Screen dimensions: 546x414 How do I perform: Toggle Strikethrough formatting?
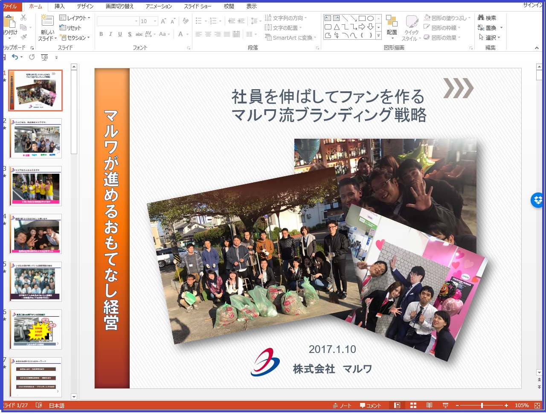click(x=139, y=34)
